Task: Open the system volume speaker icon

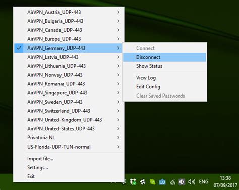Action: coord(192,182)
